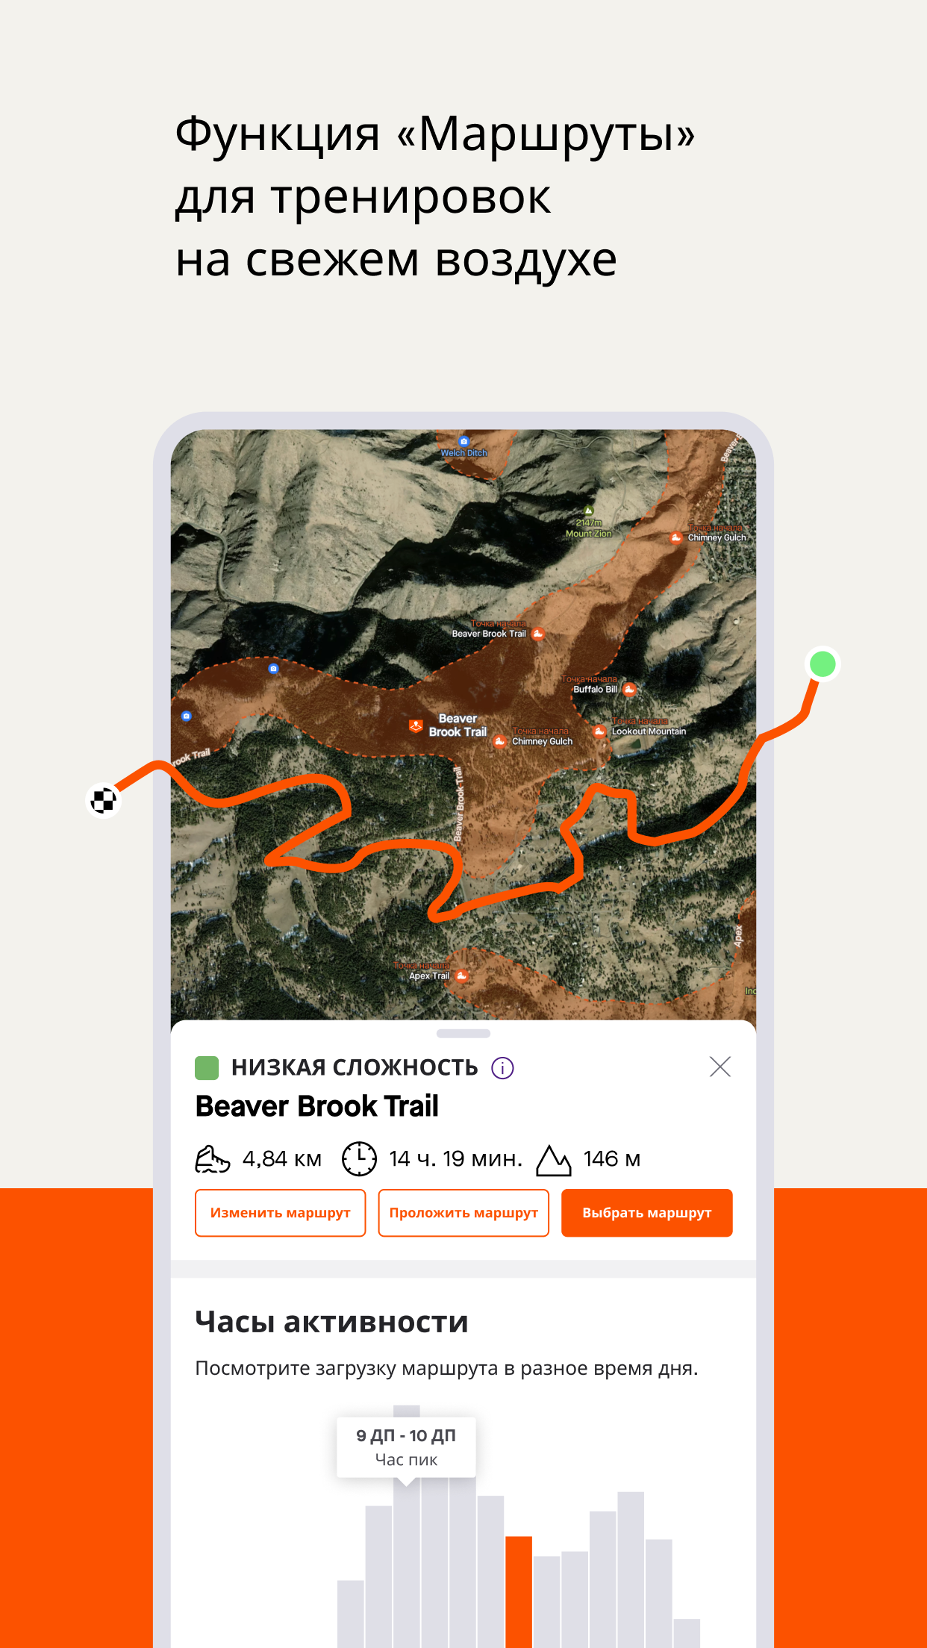
Task: Click the Изменить маршрут button
Action: 281,1213
